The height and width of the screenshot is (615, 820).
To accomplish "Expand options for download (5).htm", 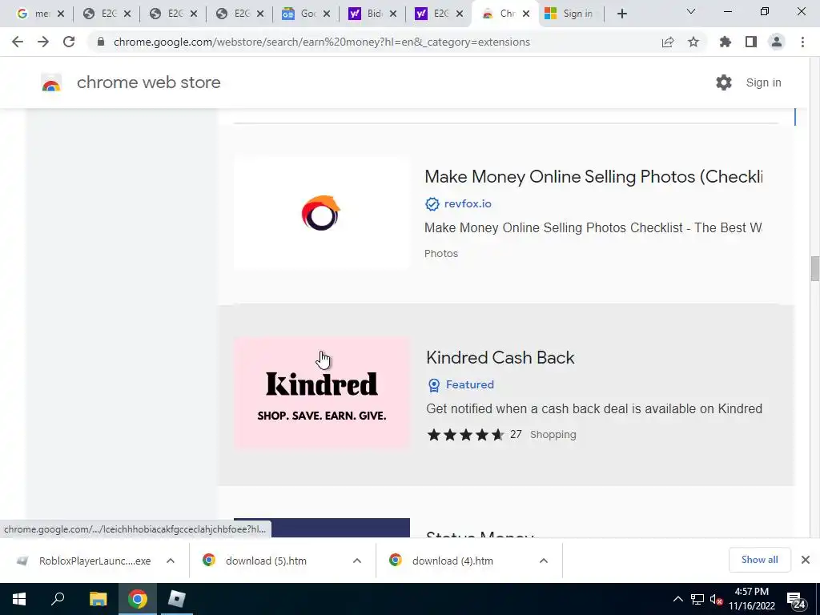I will click(357, 561).
